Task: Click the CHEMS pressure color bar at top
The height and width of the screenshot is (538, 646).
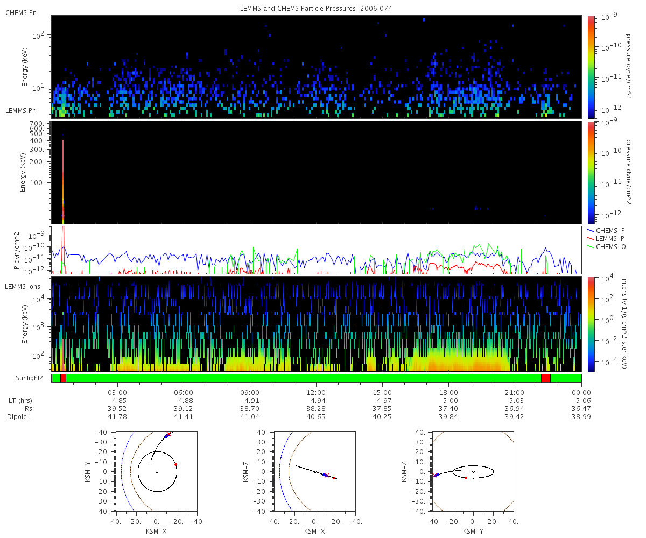Action: [x=591, y=67]
